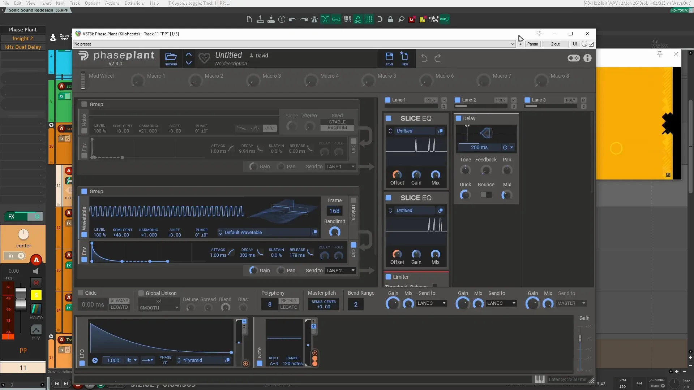Screen dimensions: 694x390
Task: Toggle auto-crossfade icon in REAPER toolbar
Action: coord(325,19)
